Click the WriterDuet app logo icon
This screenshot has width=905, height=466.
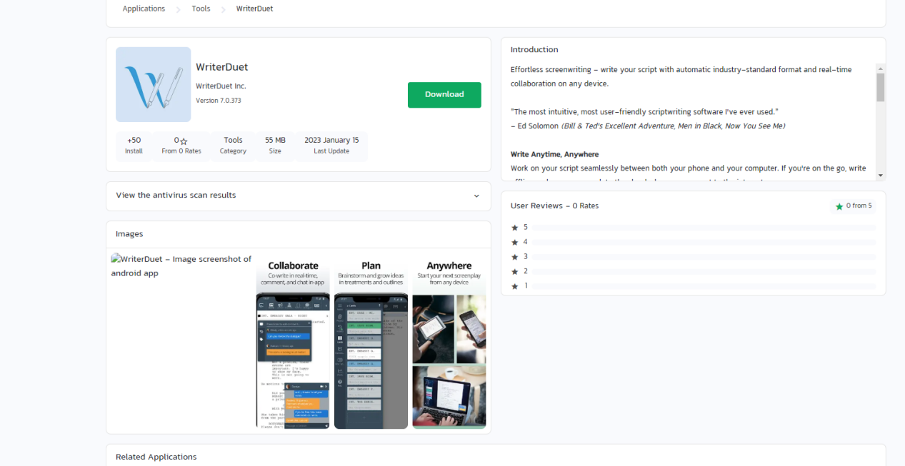[153, 84]
